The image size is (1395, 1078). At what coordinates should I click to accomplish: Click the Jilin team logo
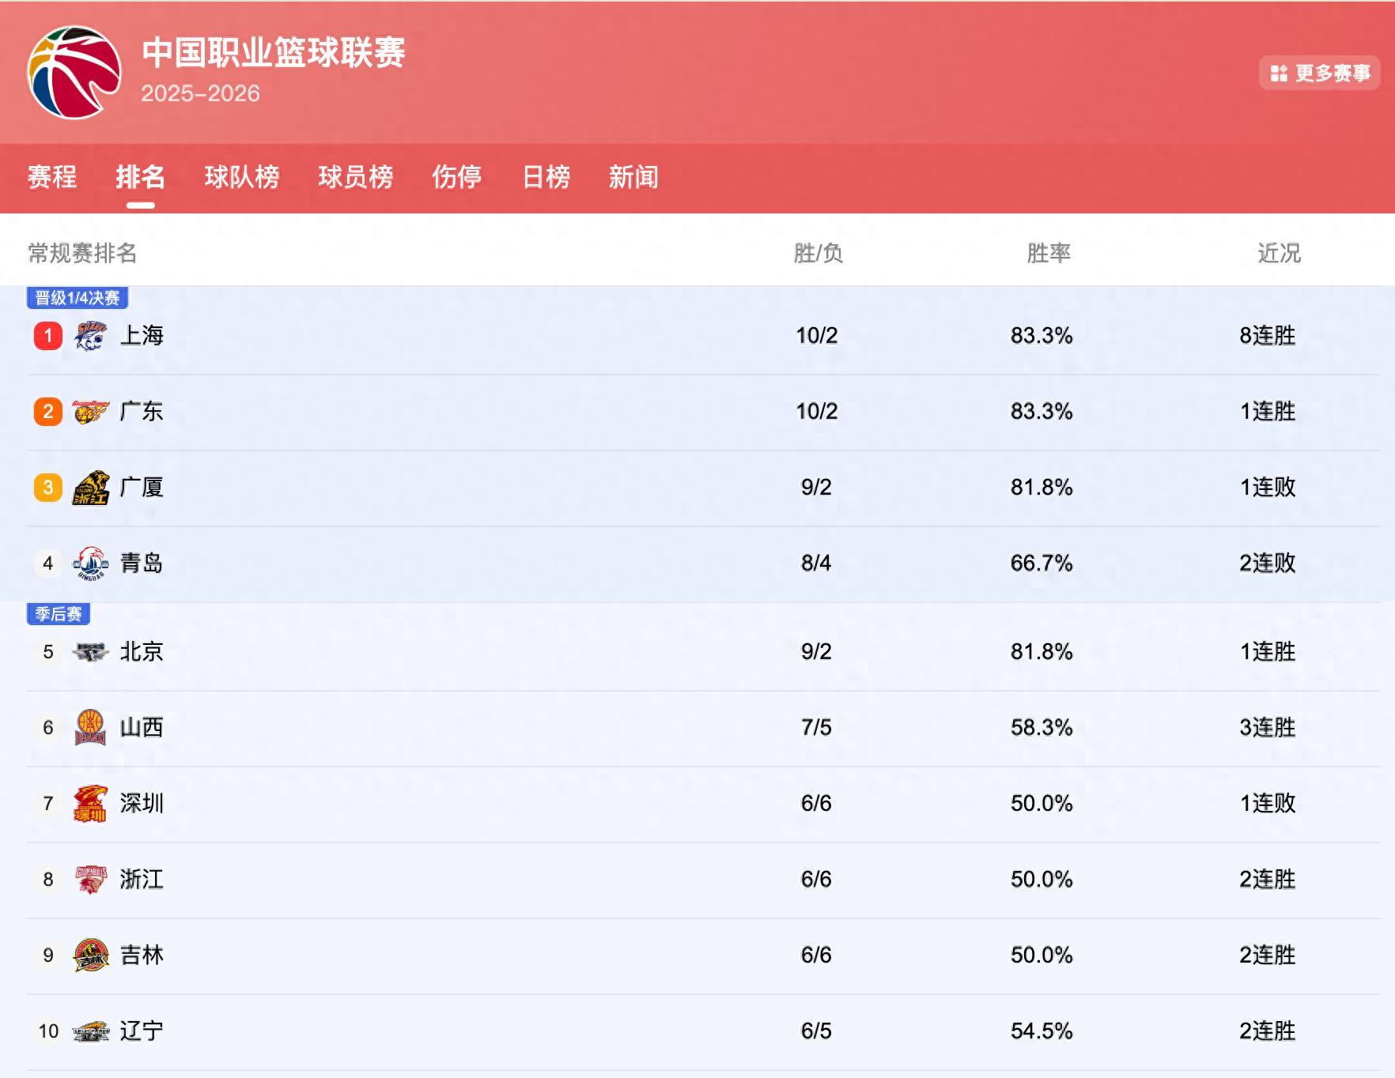[x=90, y=955]
